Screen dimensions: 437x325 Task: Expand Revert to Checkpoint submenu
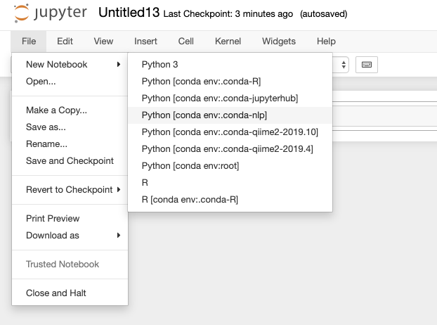(70, 190)
